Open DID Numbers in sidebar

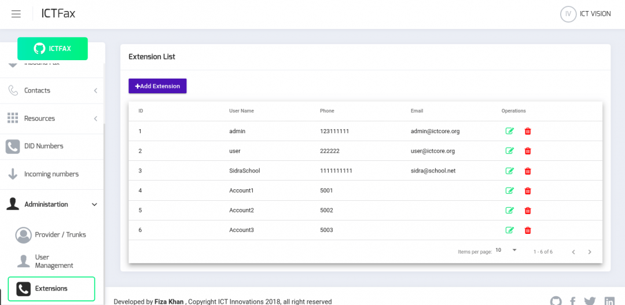[x=43, y=146]
